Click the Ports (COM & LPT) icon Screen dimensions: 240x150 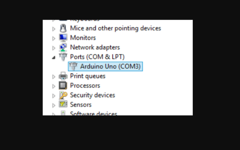63,57
